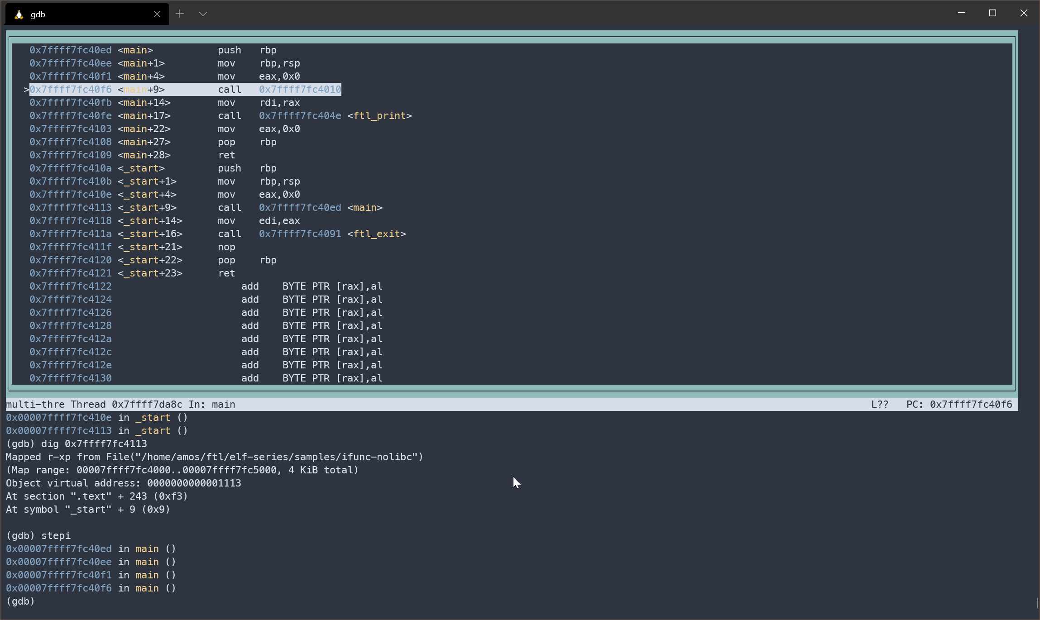The width and height of the screenshot is (1040, 620).
Task: Click the 'dig 0x7ffff7fc4113' command text
Action: (94, 444)
